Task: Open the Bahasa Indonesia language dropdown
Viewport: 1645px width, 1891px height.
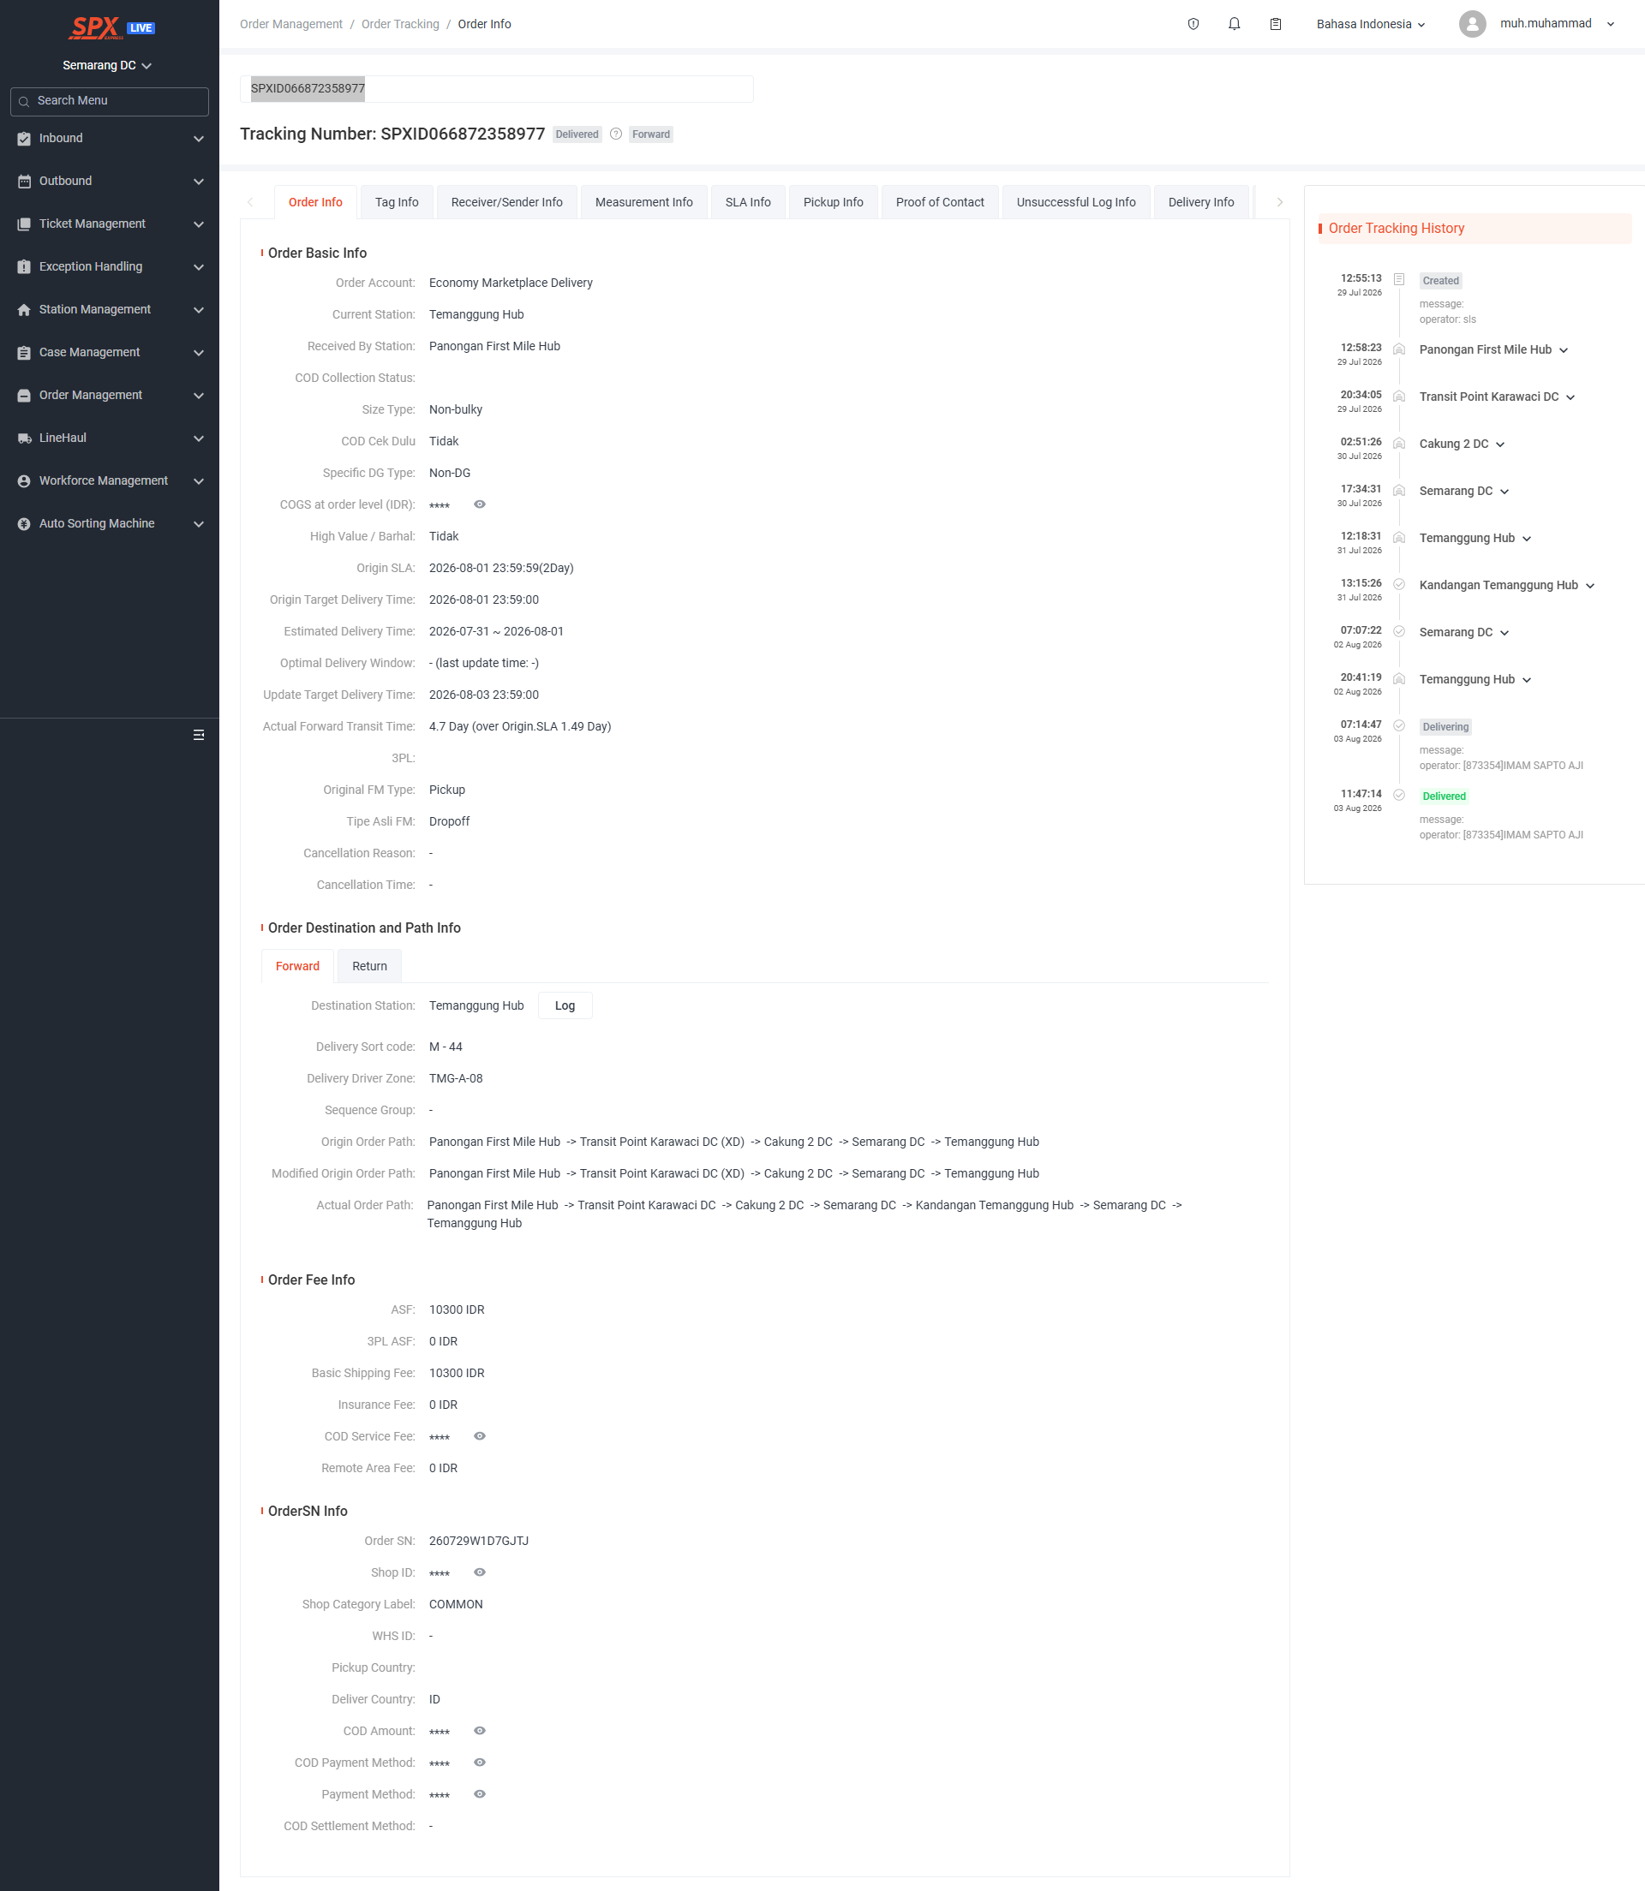Action: [1371, 24]
